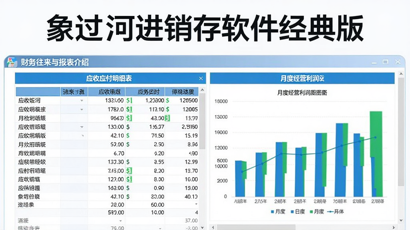
Task: Click the app logo in the title bar
Action: coord(12,62)
